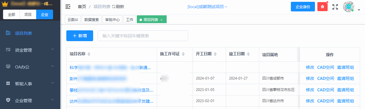Open the project starting with 彭州
The image size is (365, 109).
[98, 78]
